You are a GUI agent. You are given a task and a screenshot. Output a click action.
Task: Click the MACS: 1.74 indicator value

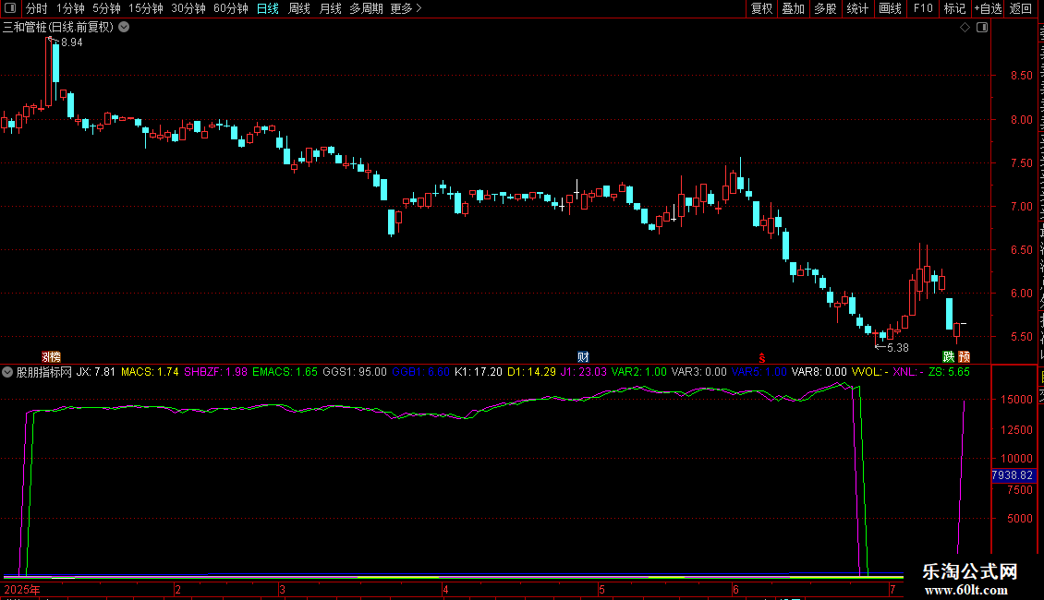tap(150, 372)
